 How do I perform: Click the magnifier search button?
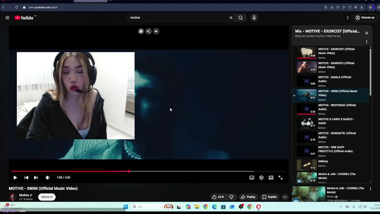[x=240, y=18]
